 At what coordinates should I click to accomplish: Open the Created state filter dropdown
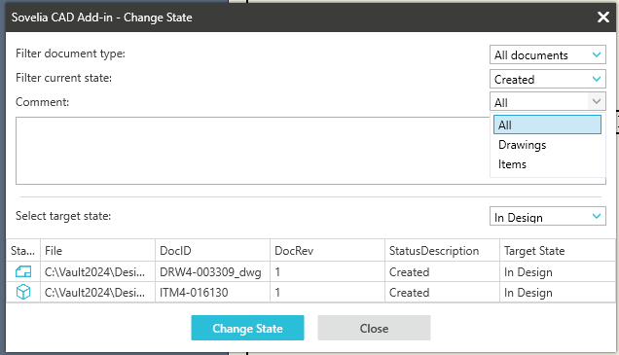point(548,80)
